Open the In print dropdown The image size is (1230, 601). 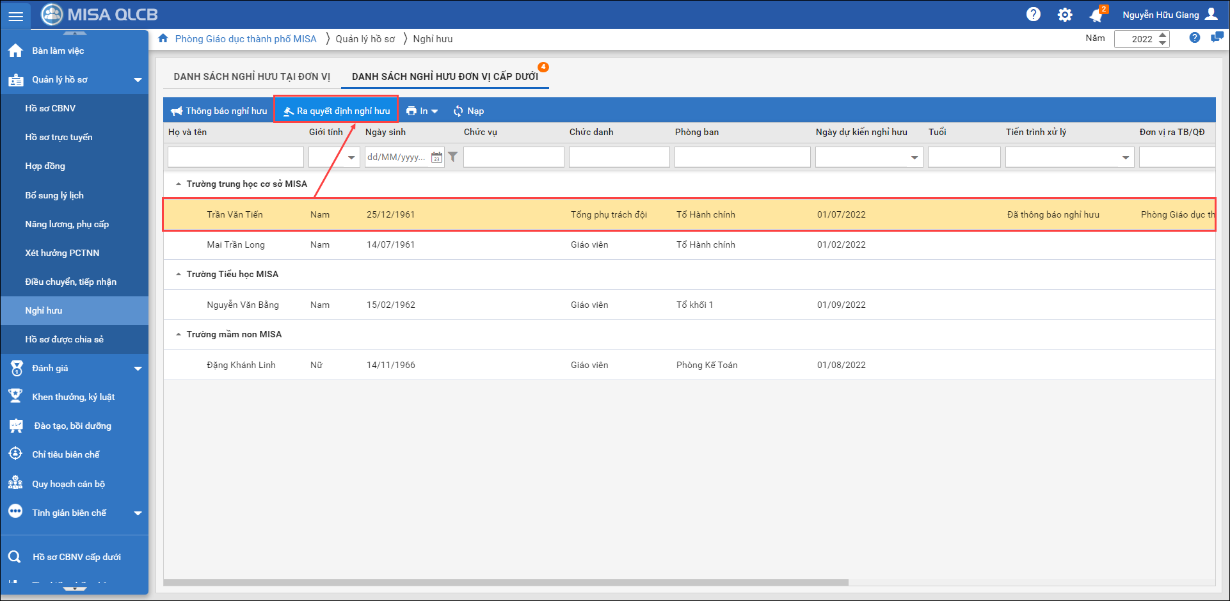coord(422,111)
